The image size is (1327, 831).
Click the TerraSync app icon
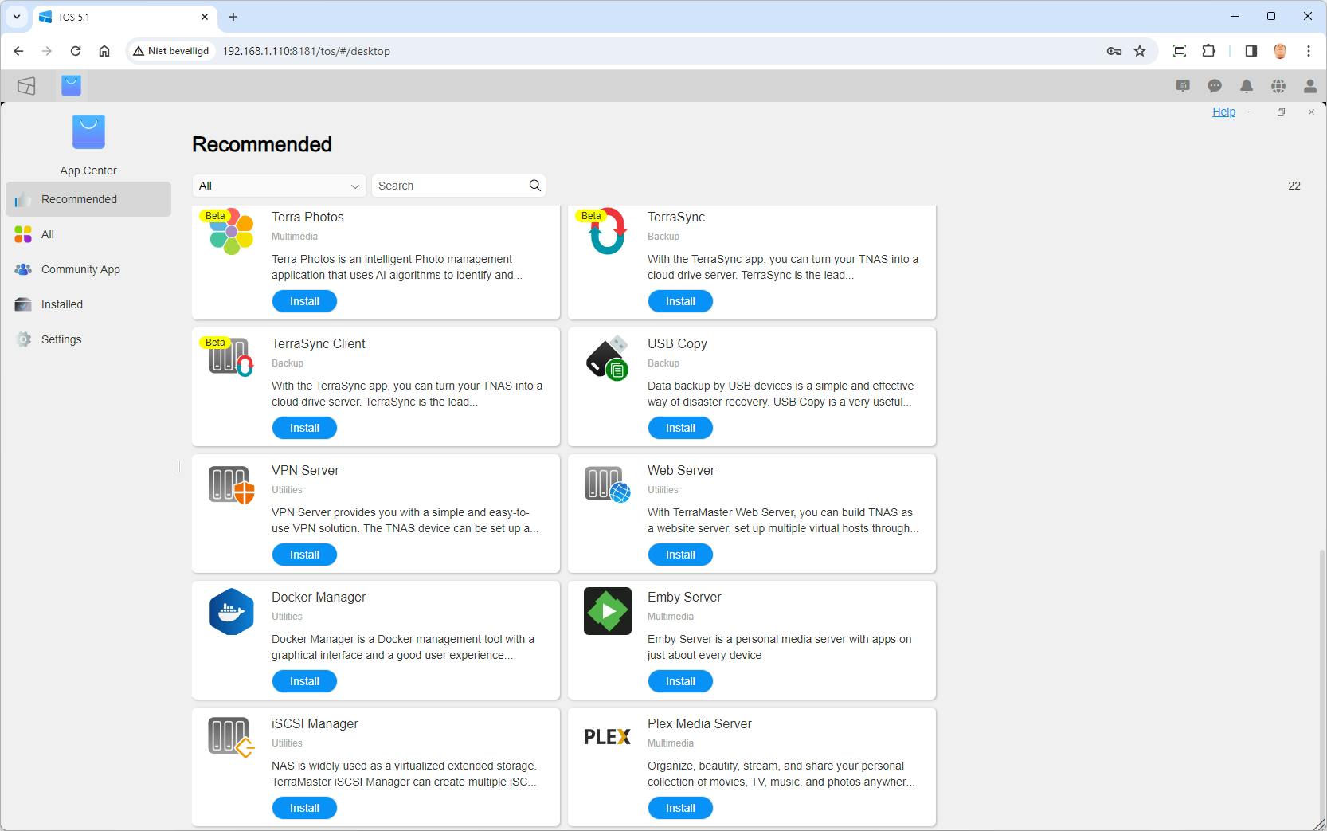[607, 232]
